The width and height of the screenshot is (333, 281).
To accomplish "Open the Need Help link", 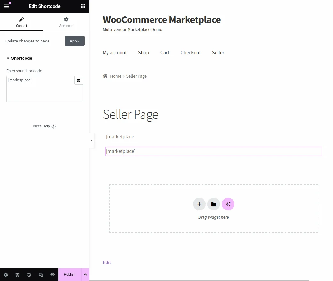I will 44,126.
